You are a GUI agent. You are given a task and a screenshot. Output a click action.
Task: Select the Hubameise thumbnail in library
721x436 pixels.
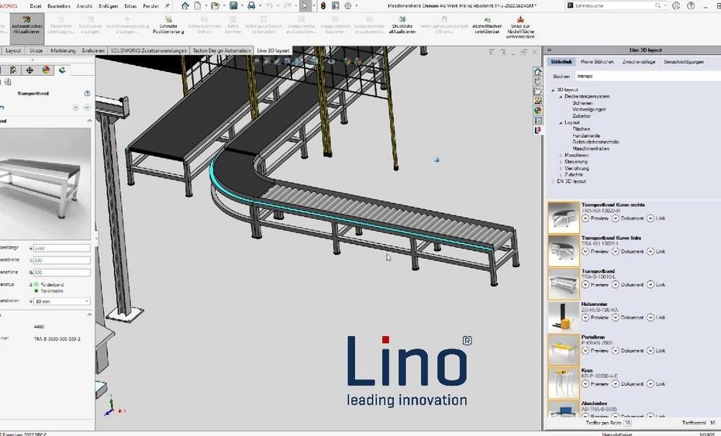564,317
